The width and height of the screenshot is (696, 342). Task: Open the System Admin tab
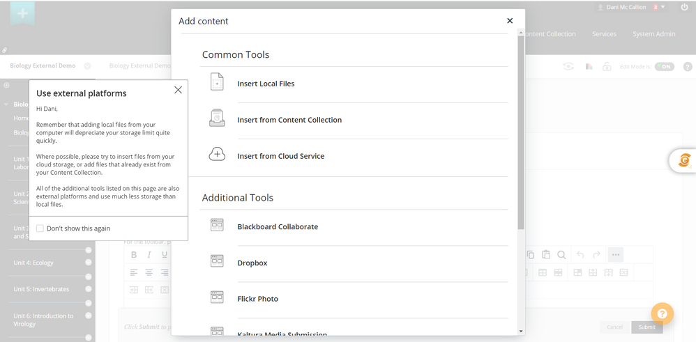point(654,33)
